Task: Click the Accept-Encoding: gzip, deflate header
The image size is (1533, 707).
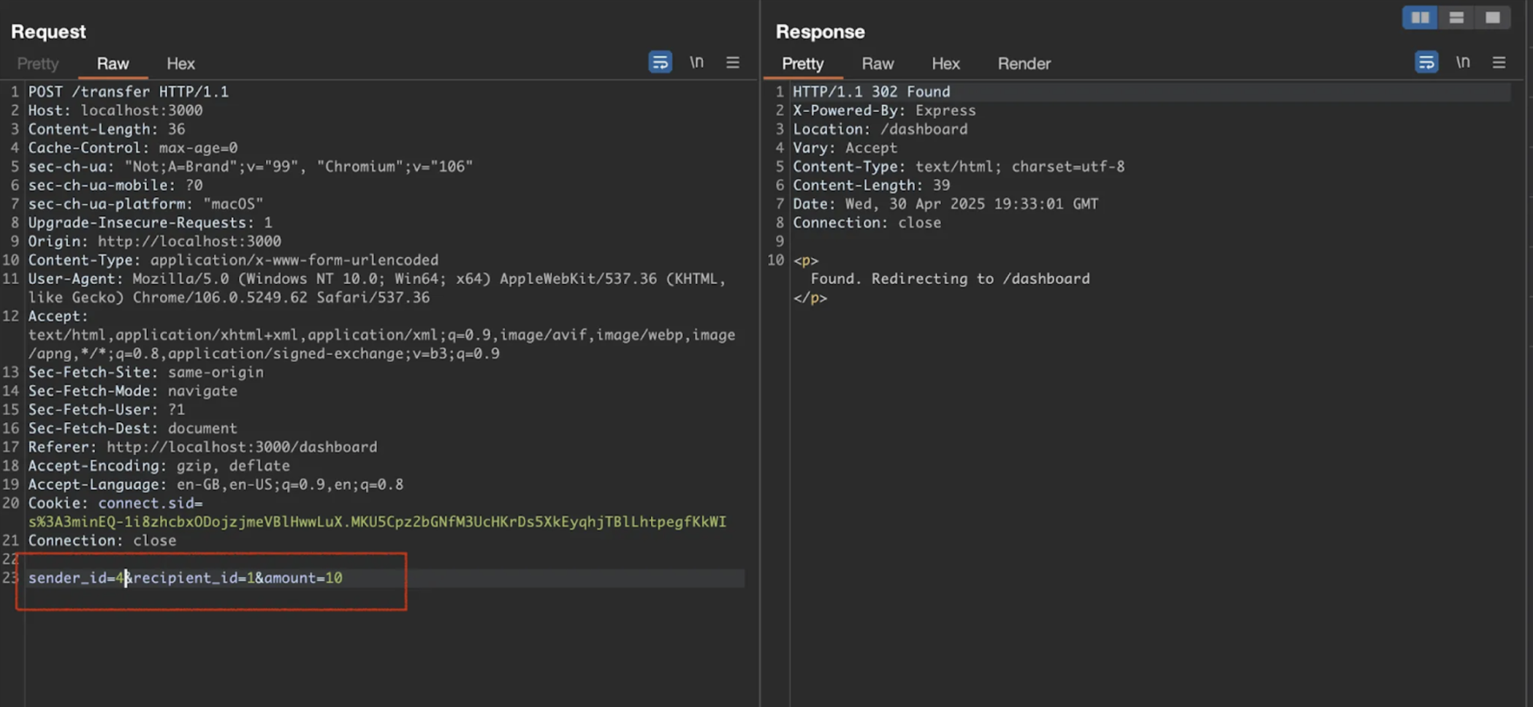Action: pyautogui.click(x=159, y=466)
